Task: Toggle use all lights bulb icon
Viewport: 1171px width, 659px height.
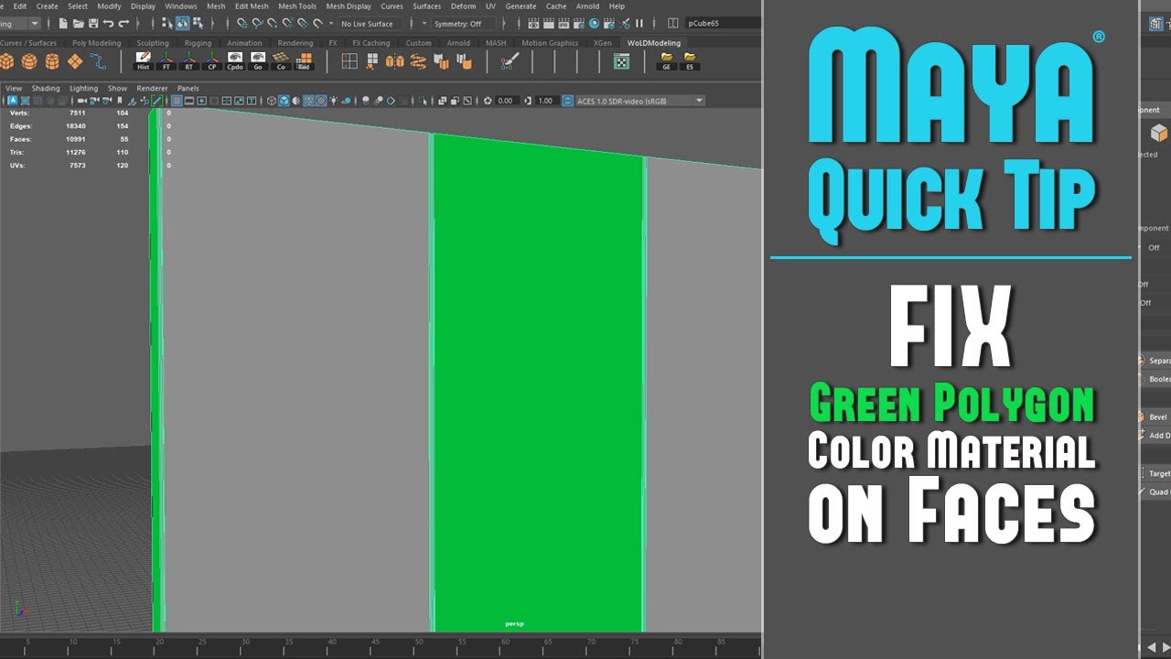Action: coord(333,101)
